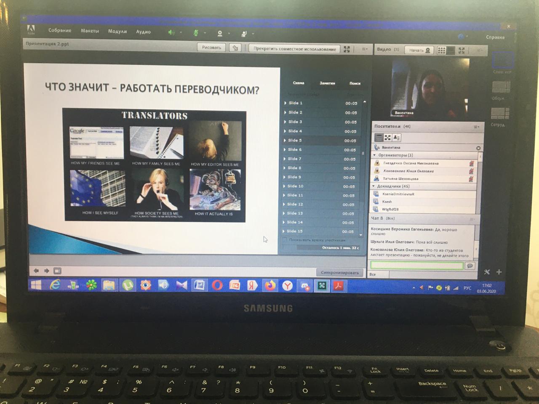Screen dimensions: 539x404
Task: Check Показывать врезку участникам checkbox
Action: 285,240
